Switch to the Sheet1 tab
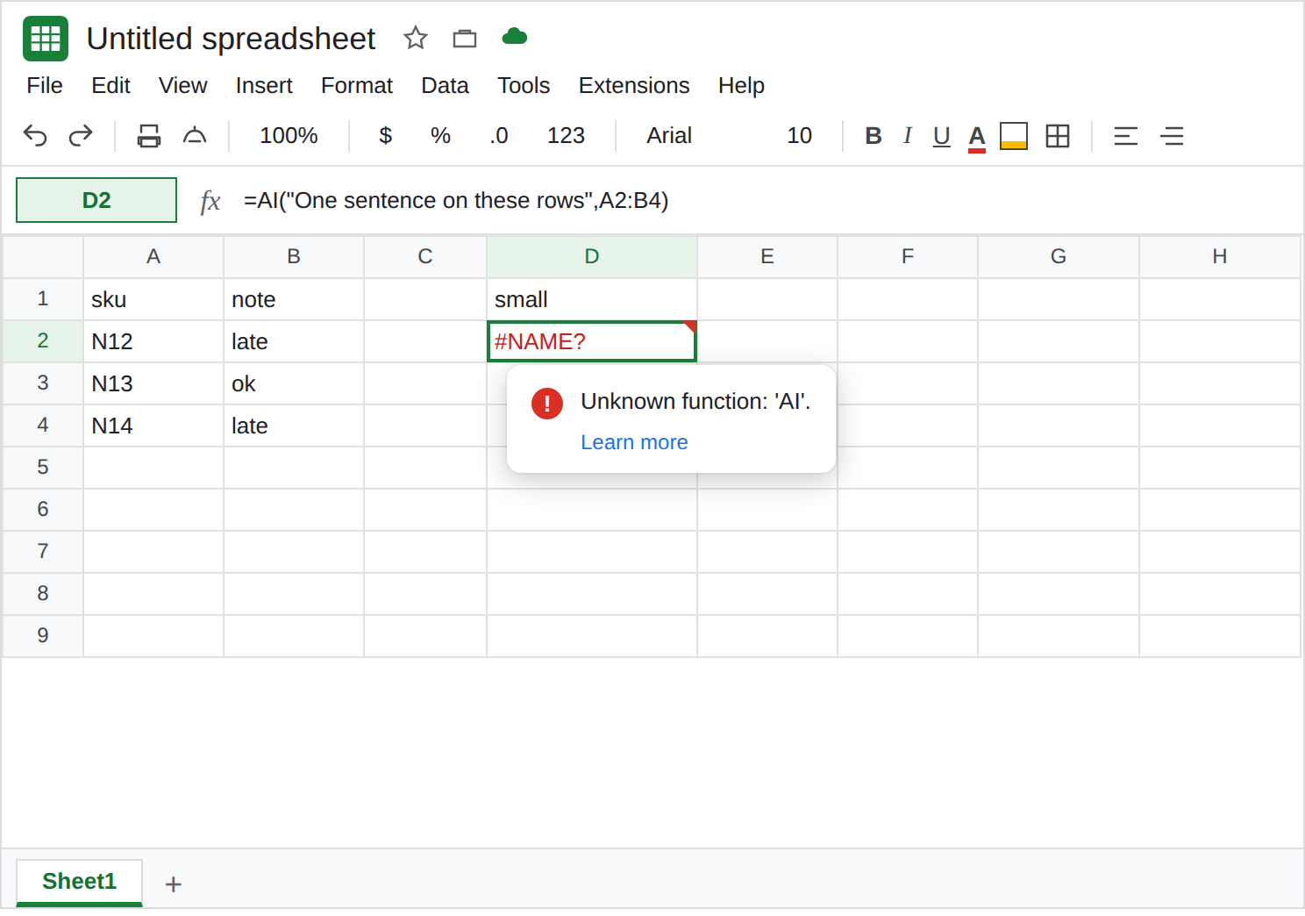 pyautogui.click(x=79, y=882)
